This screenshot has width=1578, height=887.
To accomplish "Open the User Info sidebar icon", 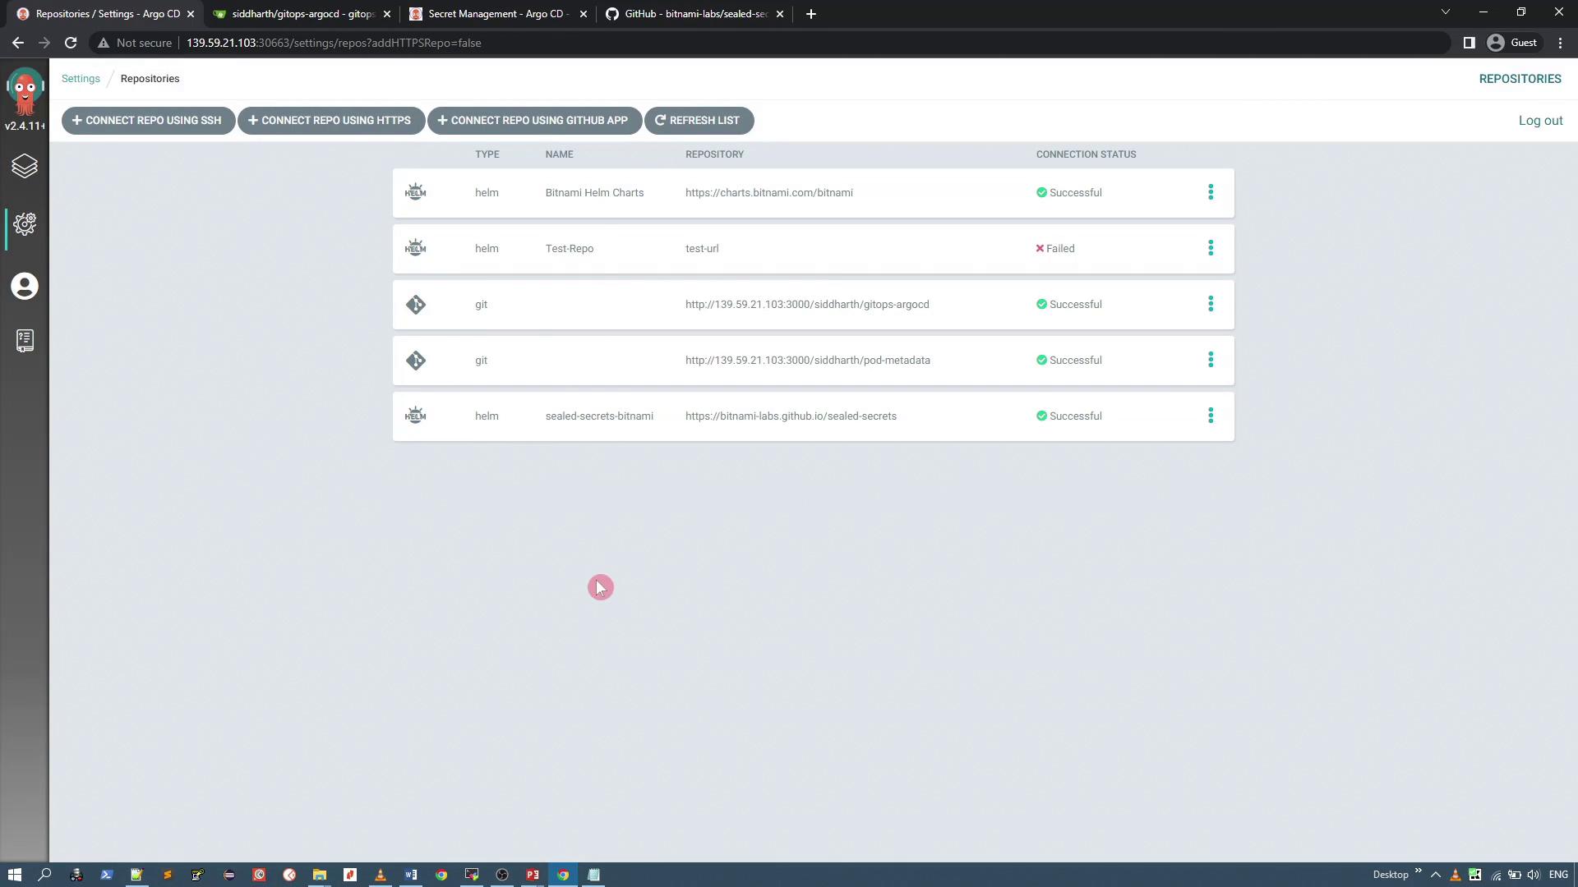I will pyautogui.click(x=25, y=287).
